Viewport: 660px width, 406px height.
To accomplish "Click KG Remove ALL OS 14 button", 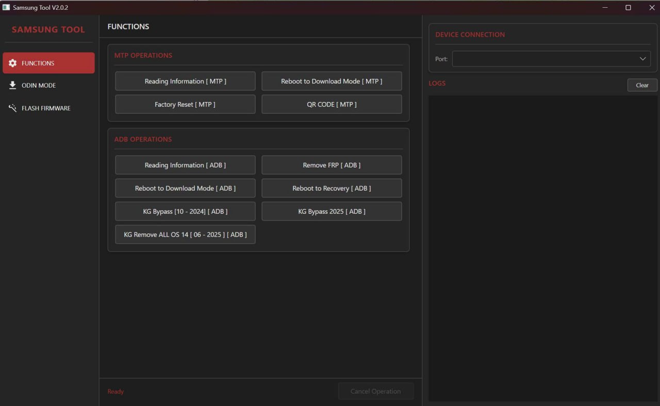I will click(185, 234).
